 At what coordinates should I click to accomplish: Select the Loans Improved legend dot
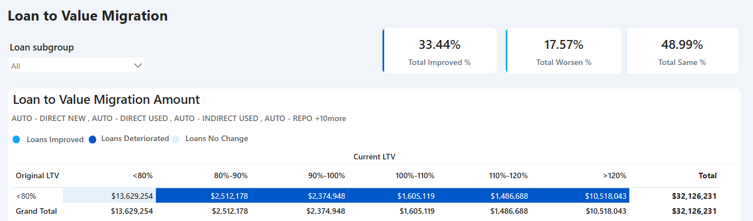tap(16, 139)
